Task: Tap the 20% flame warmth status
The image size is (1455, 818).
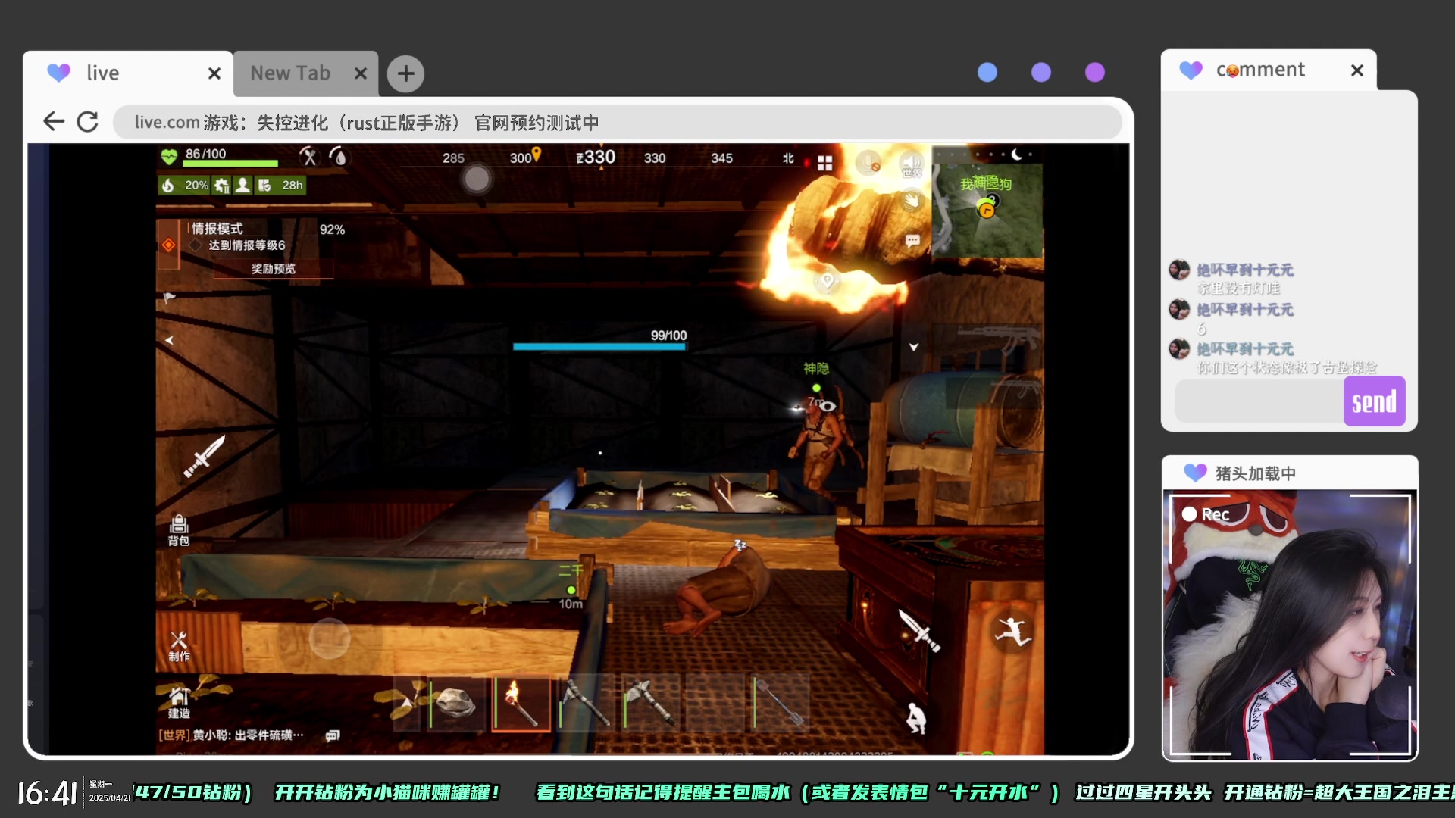Action: click(185, 186)
